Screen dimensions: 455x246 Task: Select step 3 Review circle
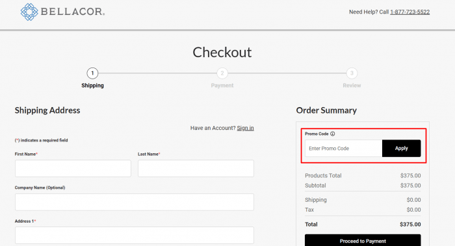(x=352, y=73)
